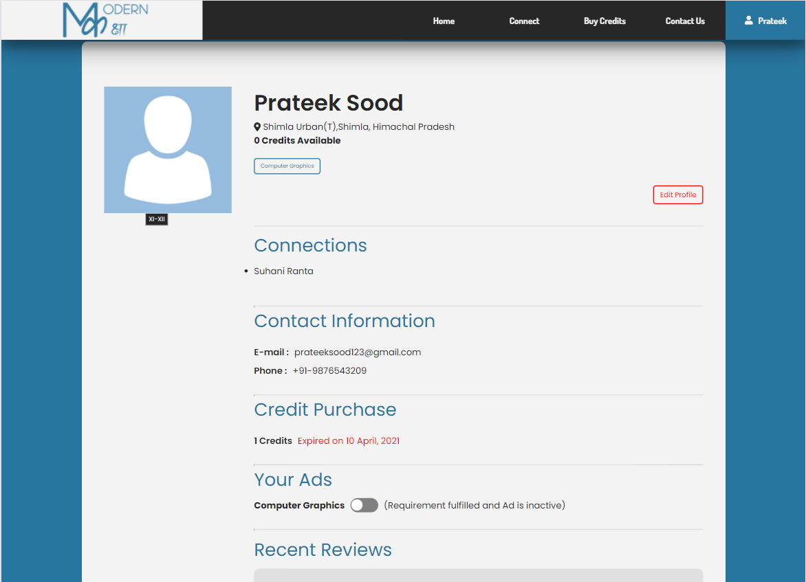Select connection Suhani Ranta

tap(283, 271)
